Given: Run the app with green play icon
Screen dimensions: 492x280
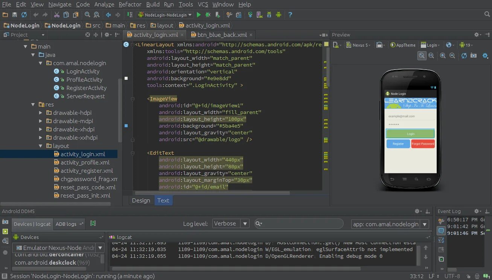Looking at the screenshot, I should click(x=198, y=15).
